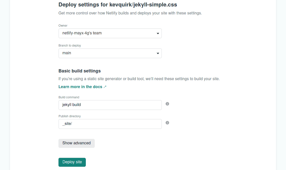Focus the Publish directory input field
The height and width of the screenshot is (170, 286).
[110, 124]
